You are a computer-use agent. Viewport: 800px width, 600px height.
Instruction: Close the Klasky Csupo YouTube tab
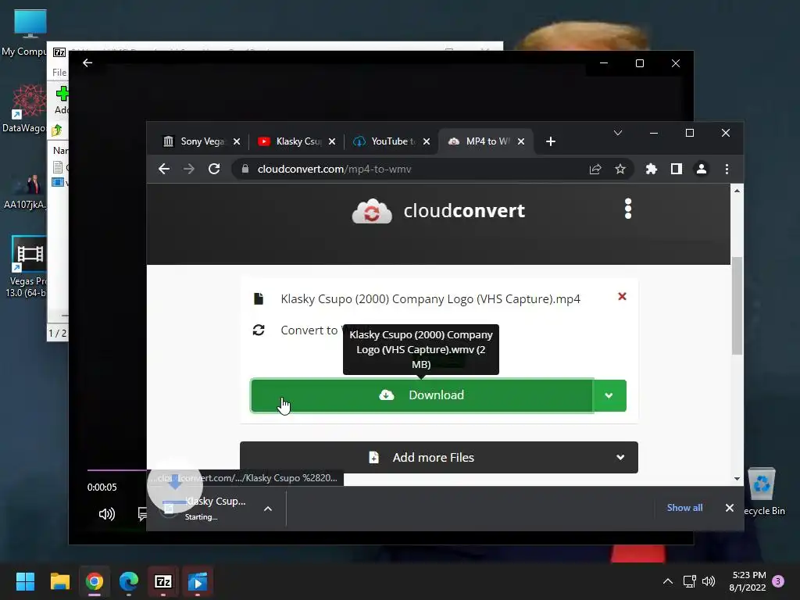[x=332, y=142]
